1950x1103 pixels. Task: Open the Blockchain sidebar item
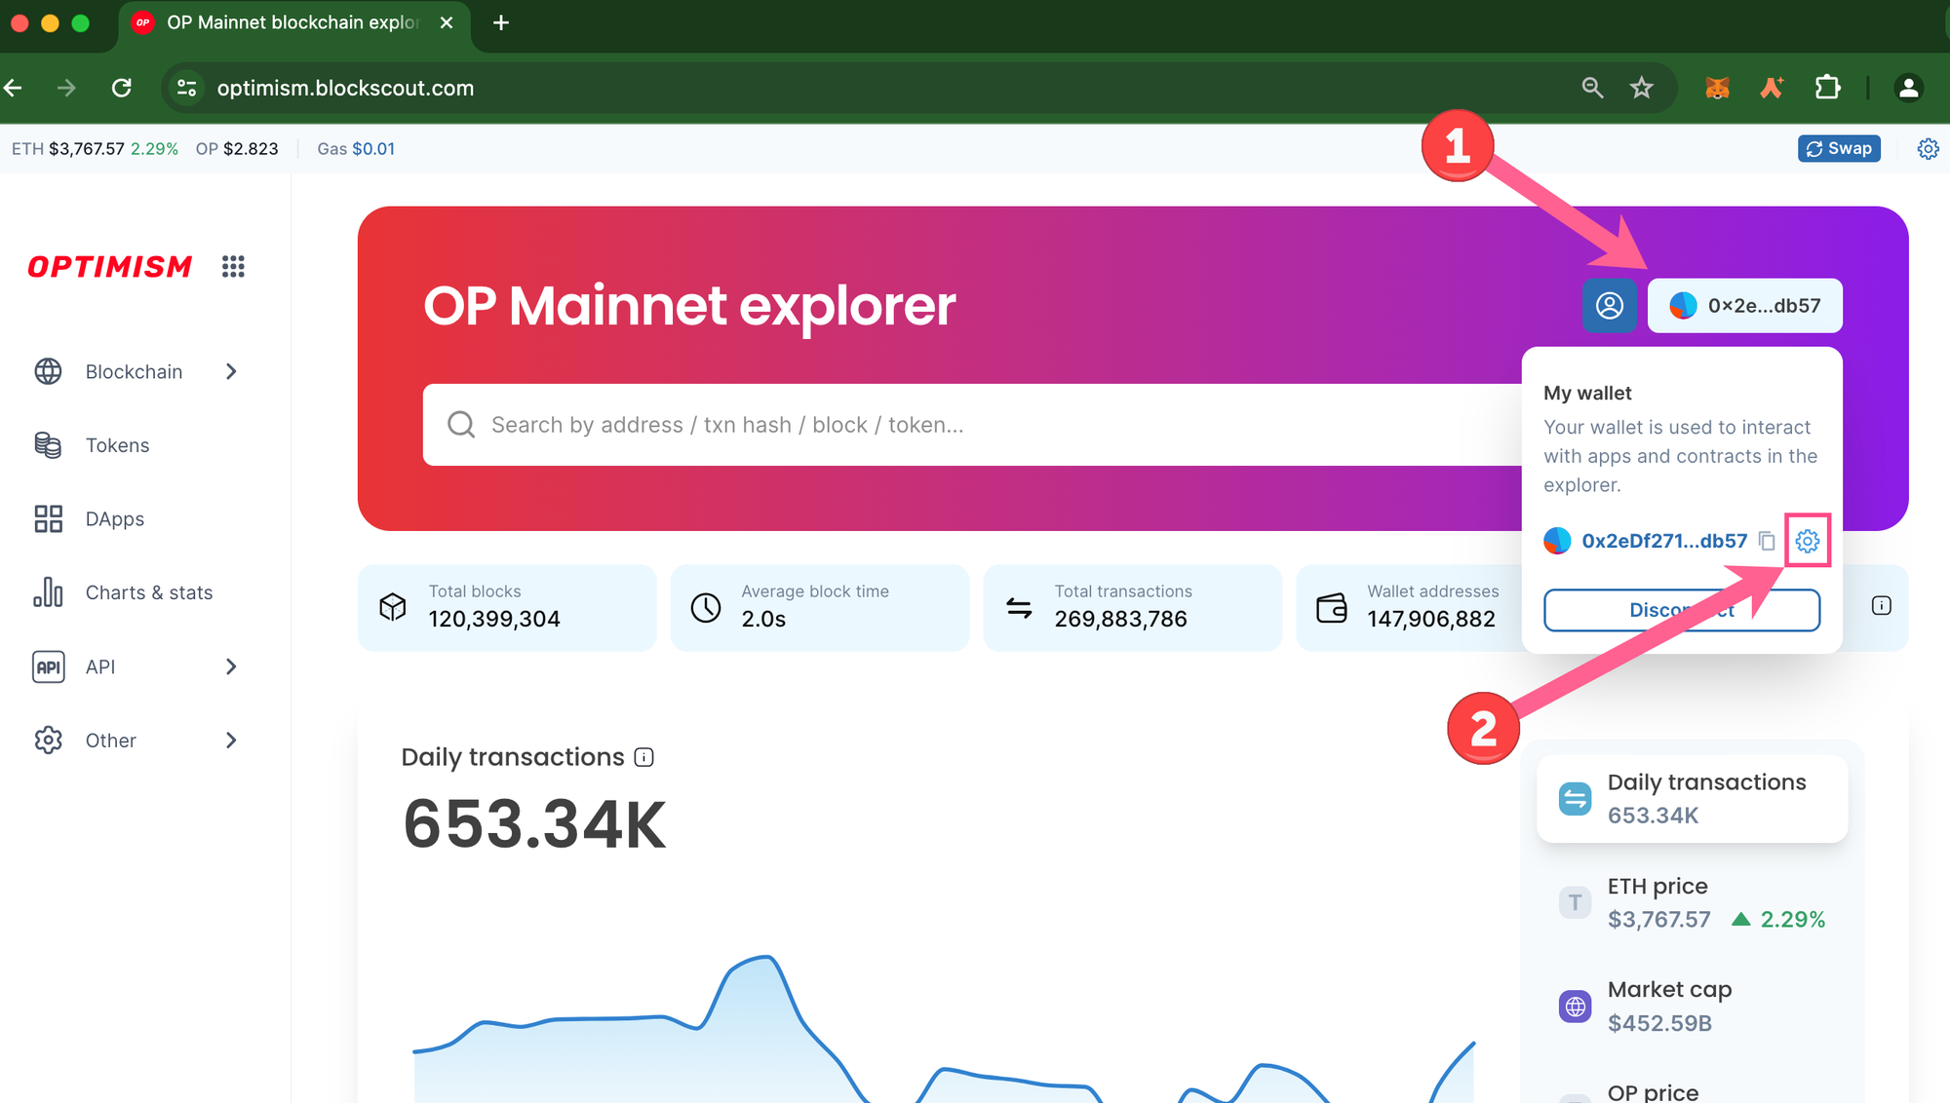pyautogui.click(x=136, y=371)
